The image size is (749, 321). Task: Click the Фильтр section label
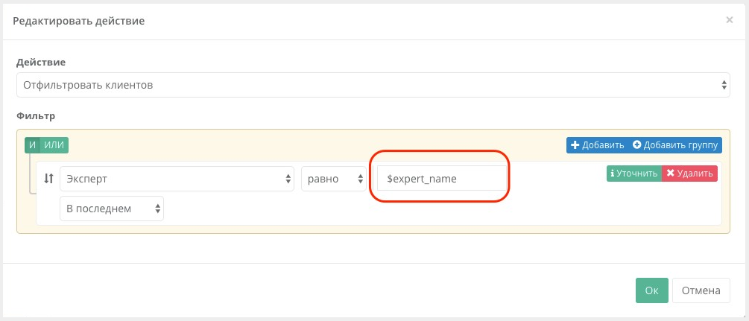click(36, 115)
